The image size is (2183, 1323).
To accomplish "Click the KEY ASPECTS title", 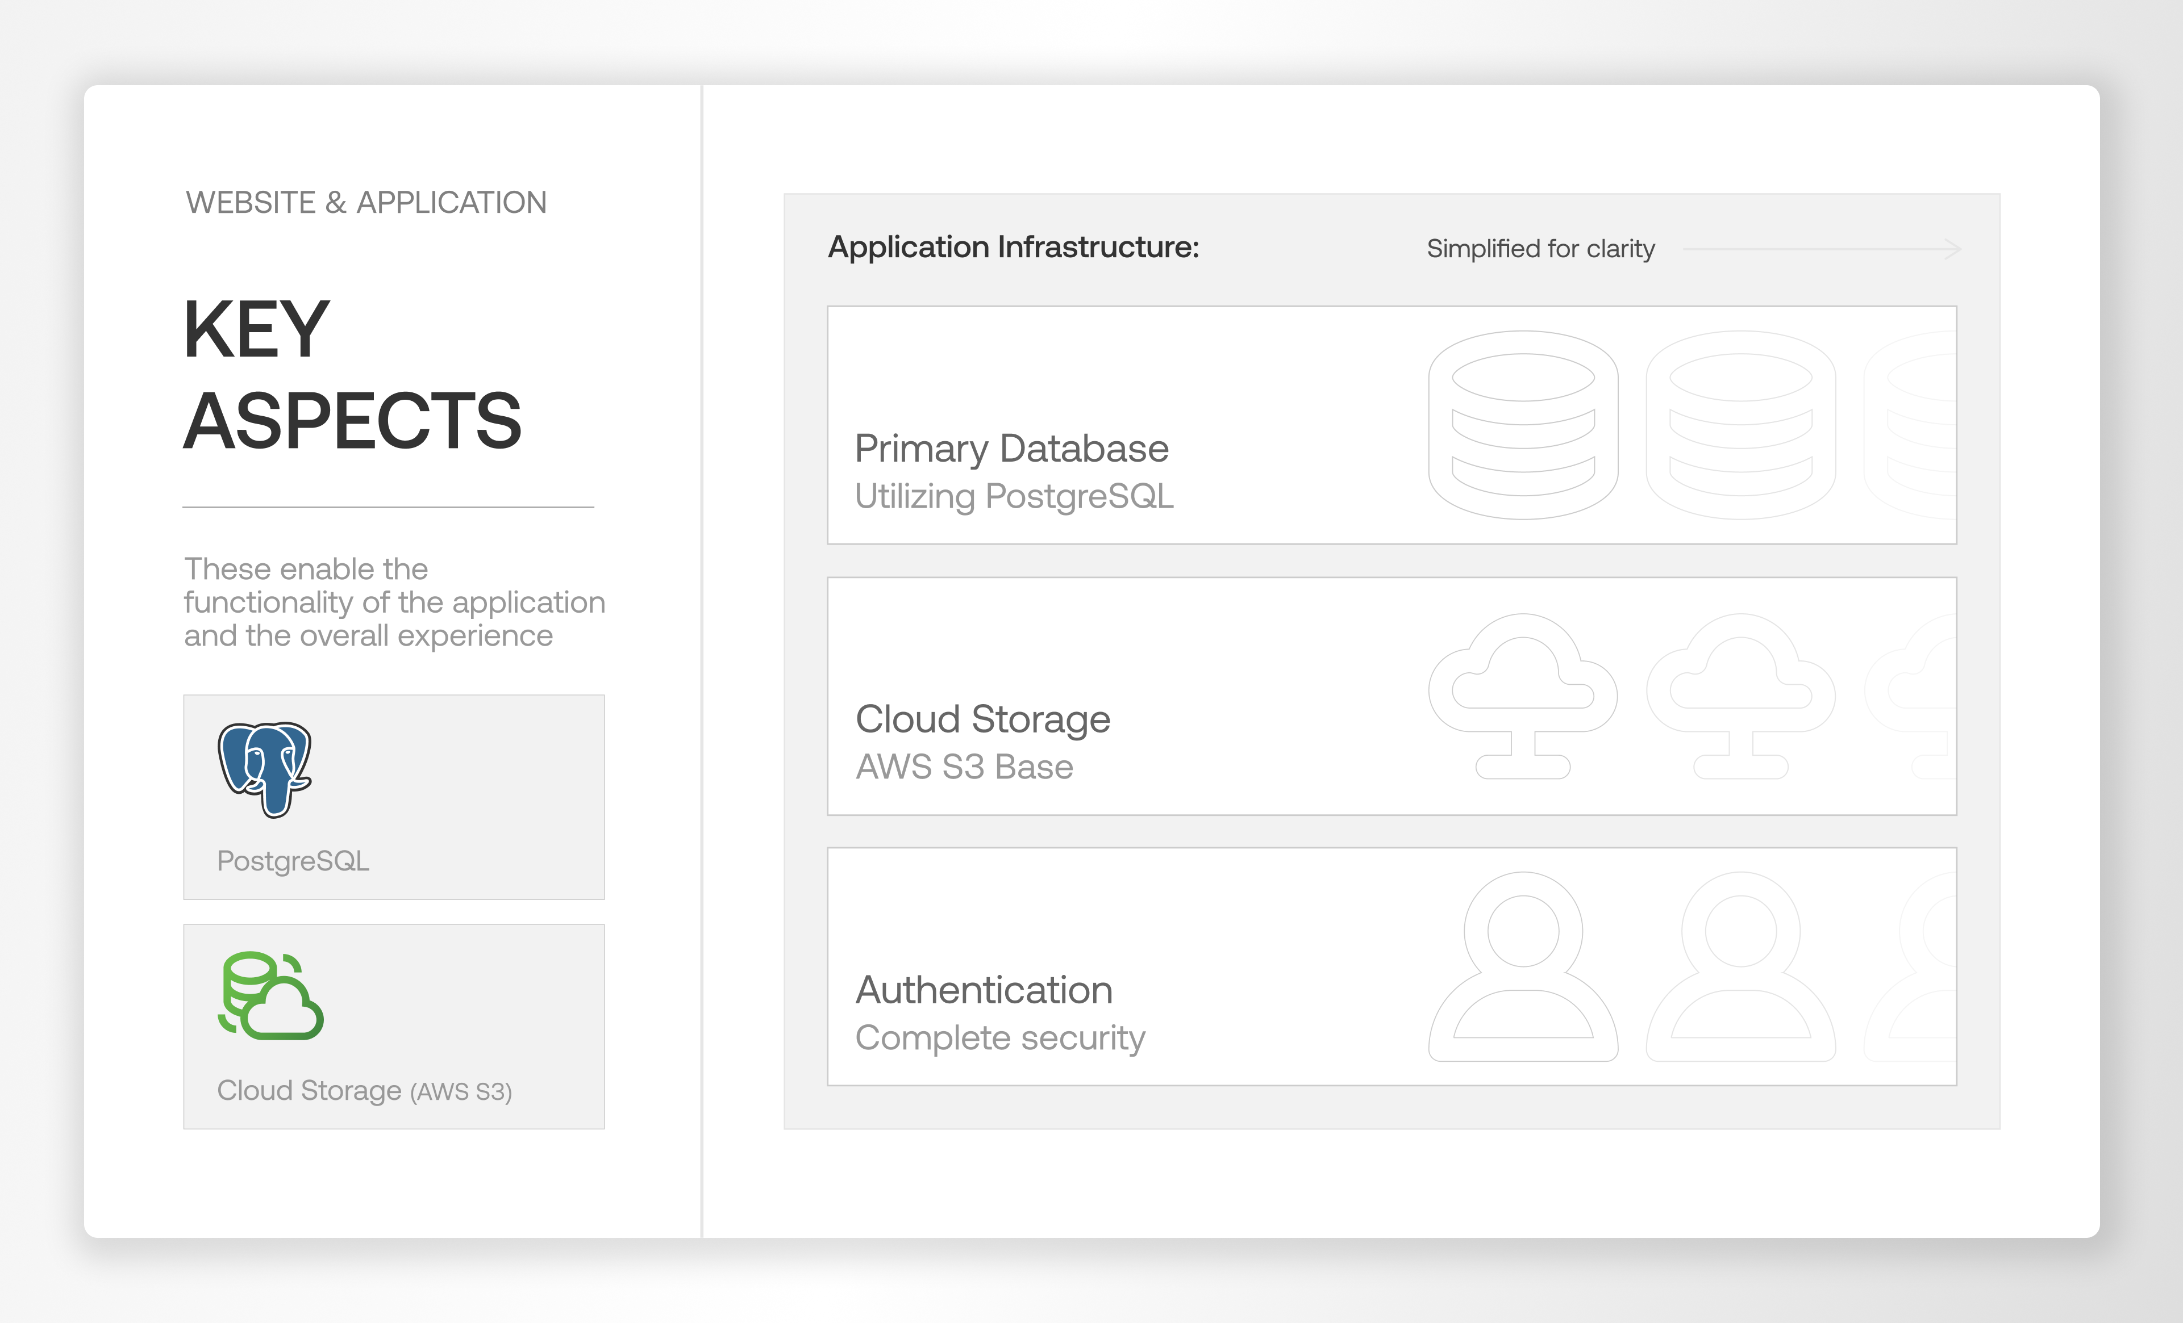I will (353, 375).
